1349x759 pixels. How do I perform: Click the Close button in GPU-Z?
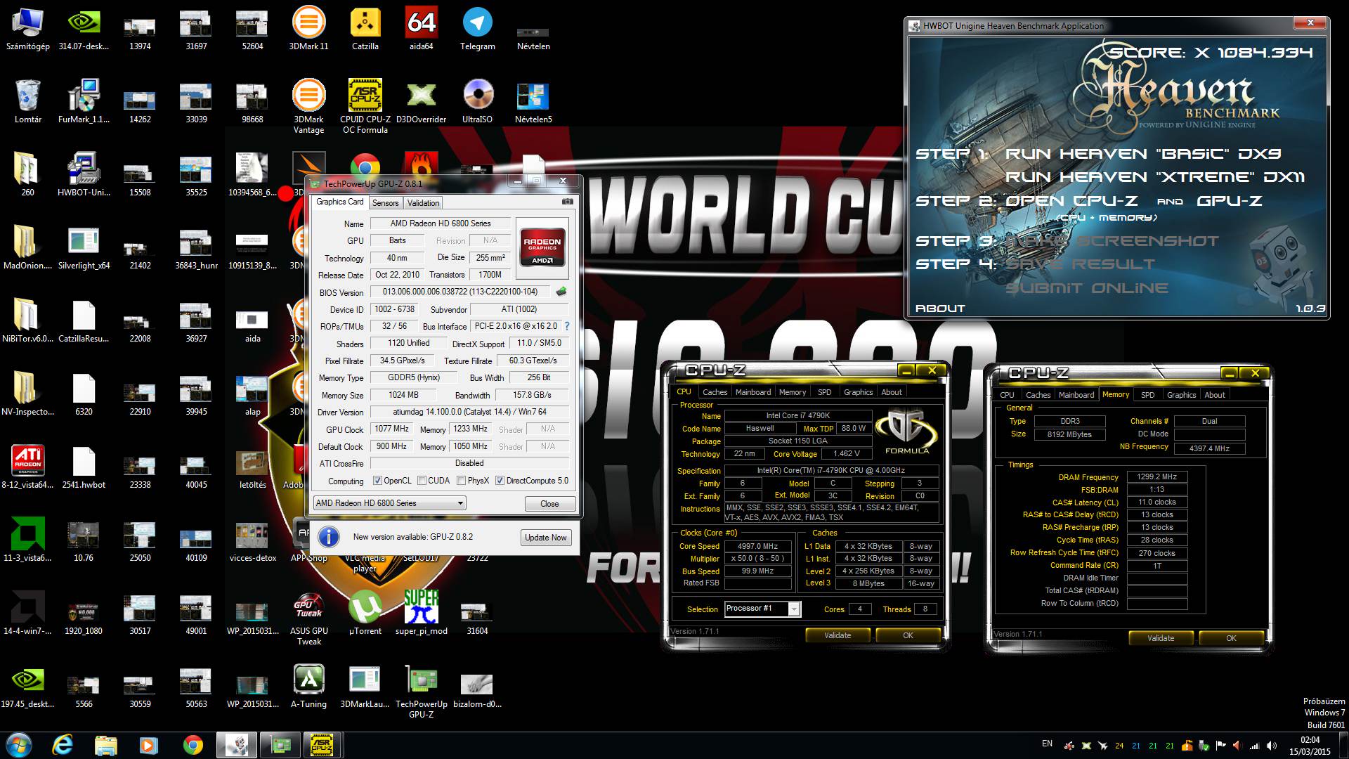tap(549, 504)
